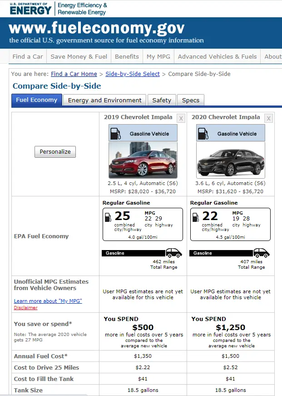Click Annual Fuel Cost value $1,350
Viewport: 282px width, 396px height.
pos(143,356)
